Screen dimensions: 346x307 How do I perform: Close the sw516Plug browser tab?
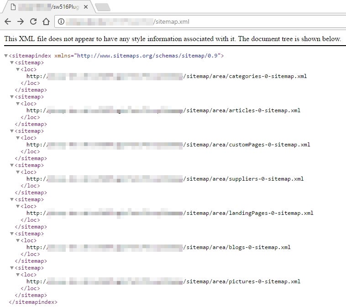[85, 7]
